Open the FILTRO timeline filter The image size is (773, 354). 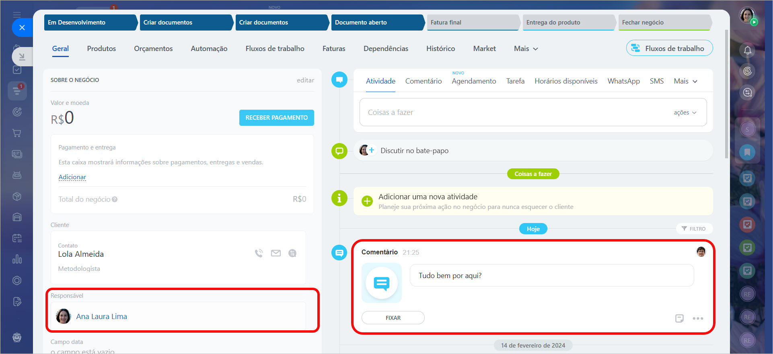pyautogui.click(x=694, y=229)
